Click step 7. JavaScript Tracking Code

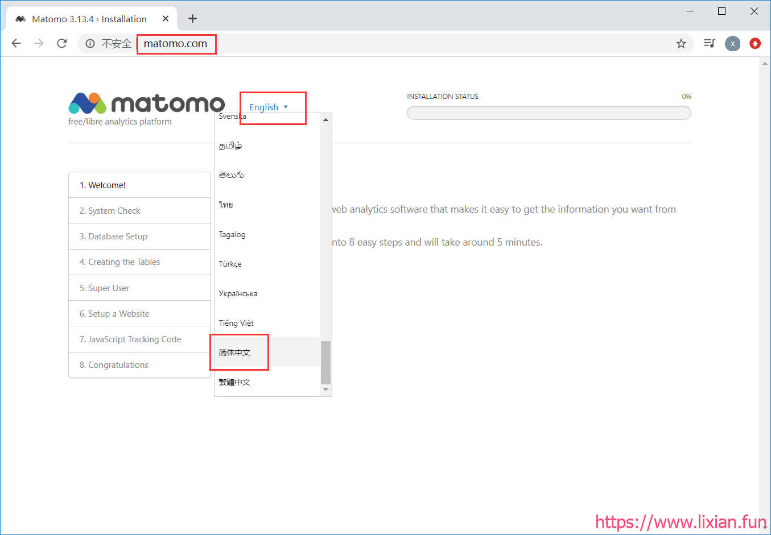139,339
